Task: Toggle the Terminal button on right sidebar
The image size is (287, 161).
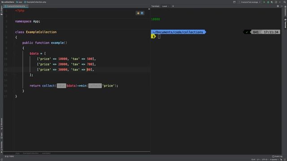Action: tap(285, 23)
